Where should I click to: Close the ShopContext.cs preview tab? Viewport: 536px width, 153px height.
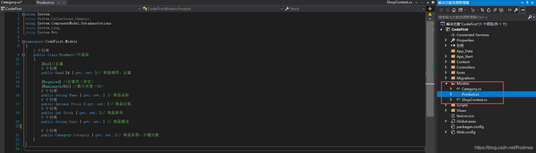click(x=422, y=3)
